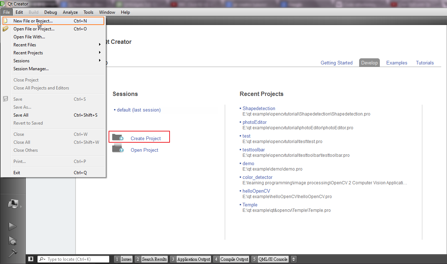The height and width of the screenshot is (264, 447).
Task: Open recent project Temple
Action: [x=250, y=205]
